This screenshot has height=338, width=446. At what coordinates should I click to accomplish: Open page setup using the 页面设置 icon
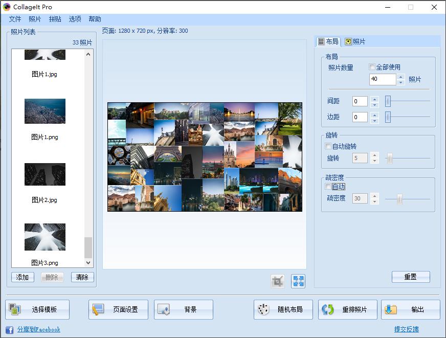[98, 309]
